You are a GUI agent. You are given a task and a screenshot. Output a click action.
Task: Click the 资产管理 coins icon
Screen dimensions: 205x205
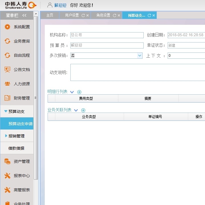7,161
